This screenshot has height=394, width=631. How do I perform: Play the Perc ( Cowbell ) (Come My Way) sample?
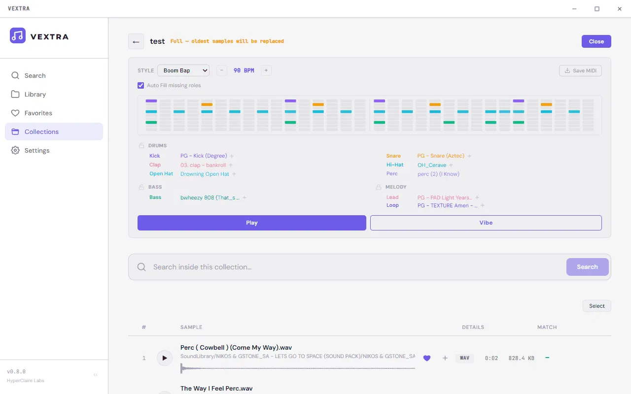165,358
